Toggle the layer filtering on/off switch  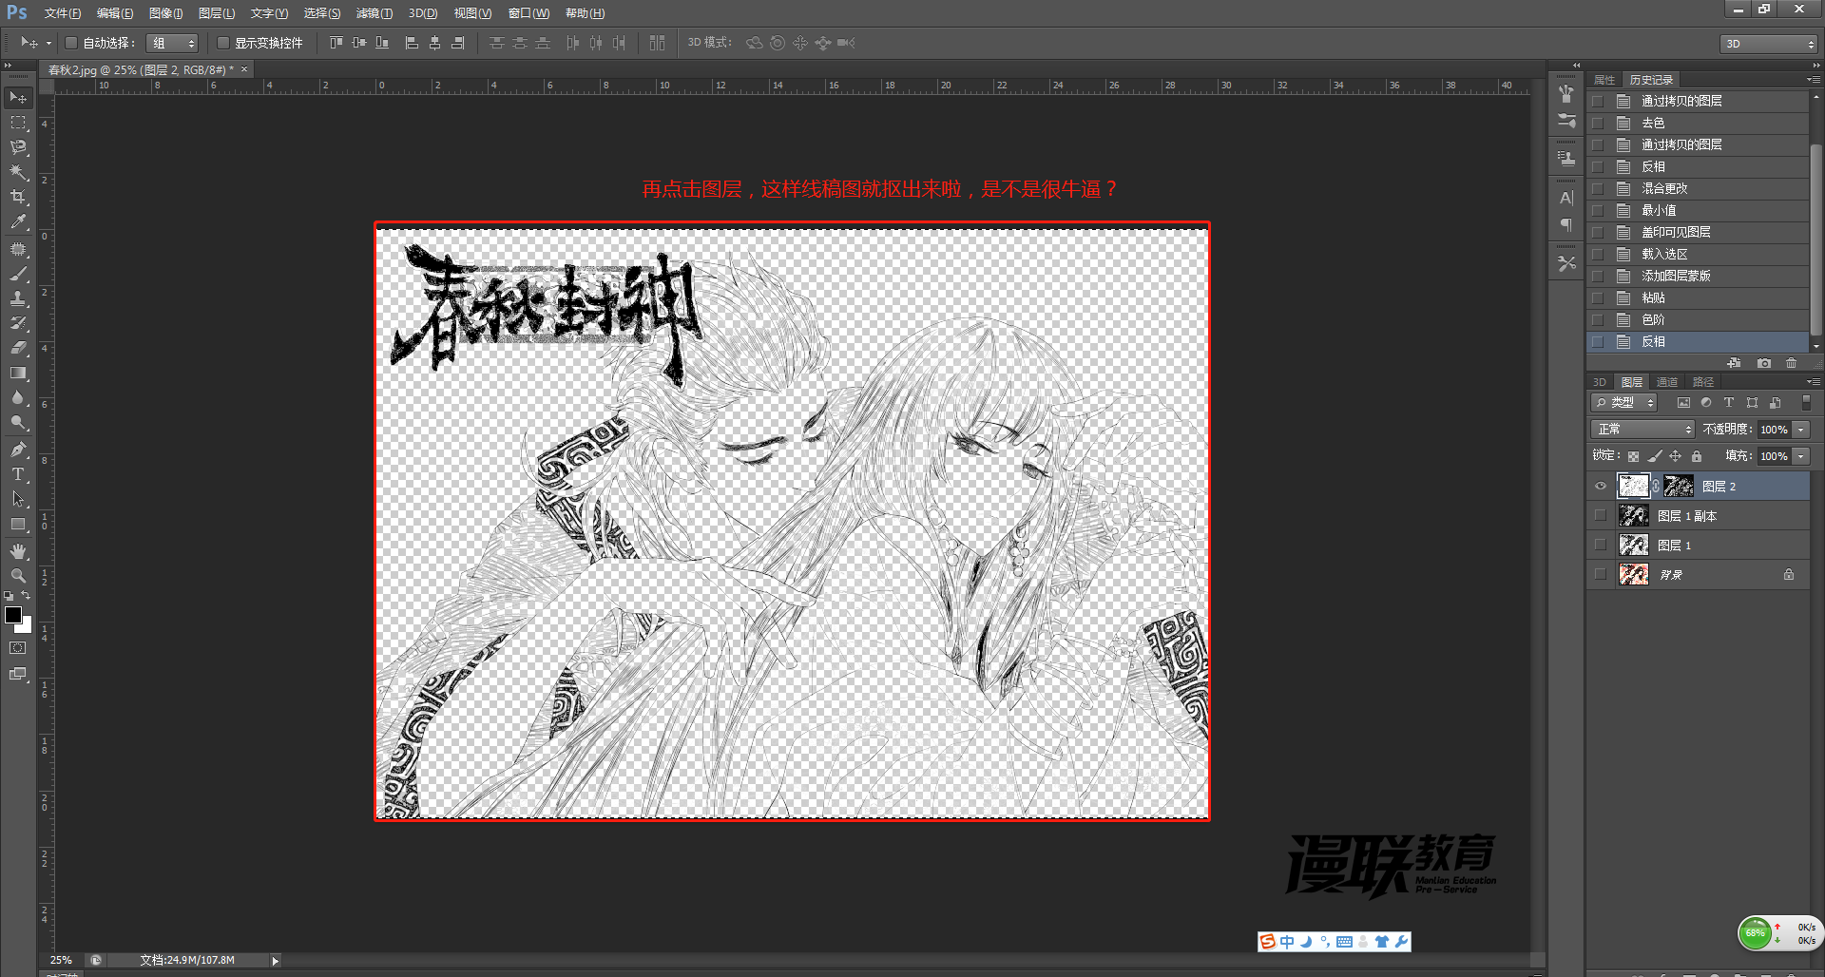tap(1806, 403)
